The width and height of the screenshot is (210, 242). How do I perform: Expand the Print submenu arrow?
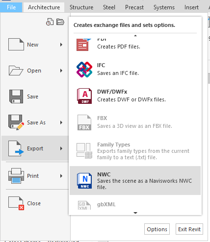(61, 176)
